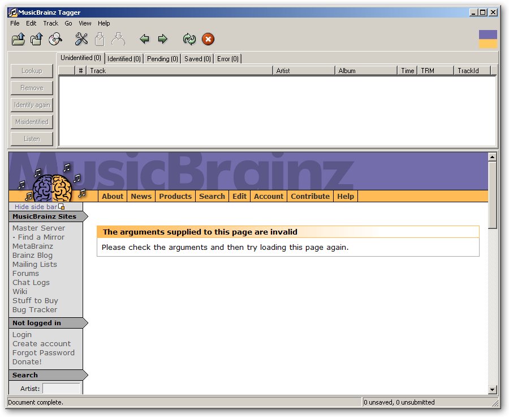
Task: Sort the list by the Artist column header
Action: click(x=303, y=71)
